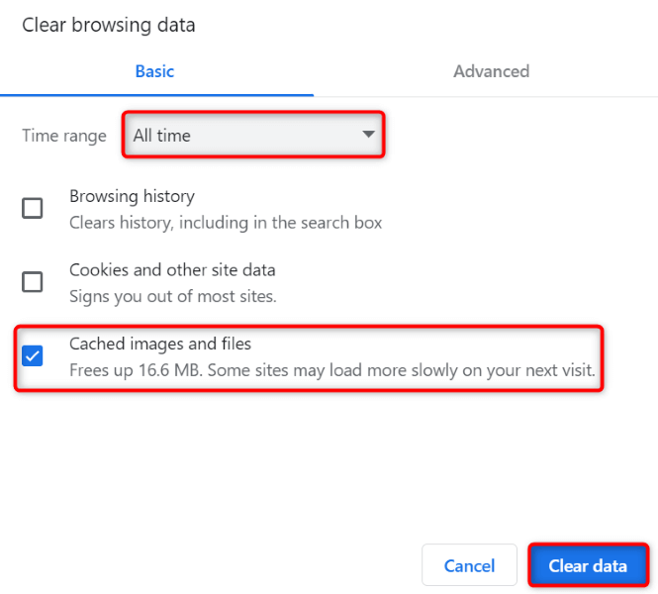Switch to the Advanced tab

[x=491, y=71]
